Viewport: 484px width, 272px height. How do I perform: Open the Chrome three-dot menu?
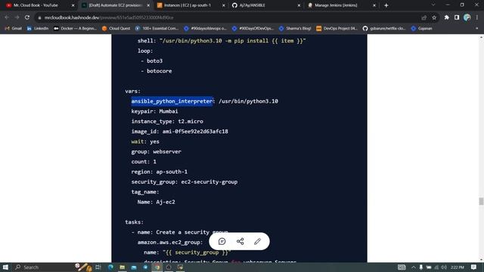(477, 17)
